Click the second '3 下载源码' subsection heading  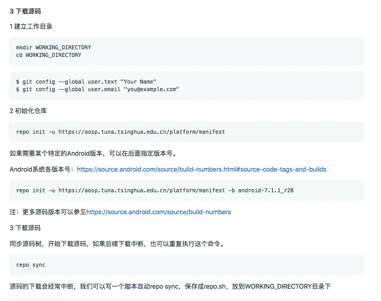24,228
